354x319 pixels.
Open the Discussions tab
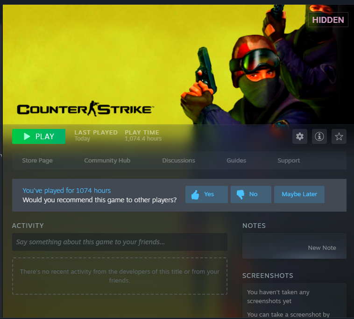point(178,161)
